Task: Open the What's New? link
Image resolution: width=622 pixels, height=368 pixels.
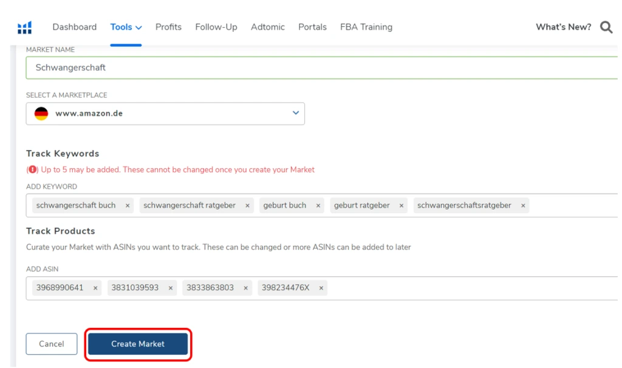Action: point(563,27)
